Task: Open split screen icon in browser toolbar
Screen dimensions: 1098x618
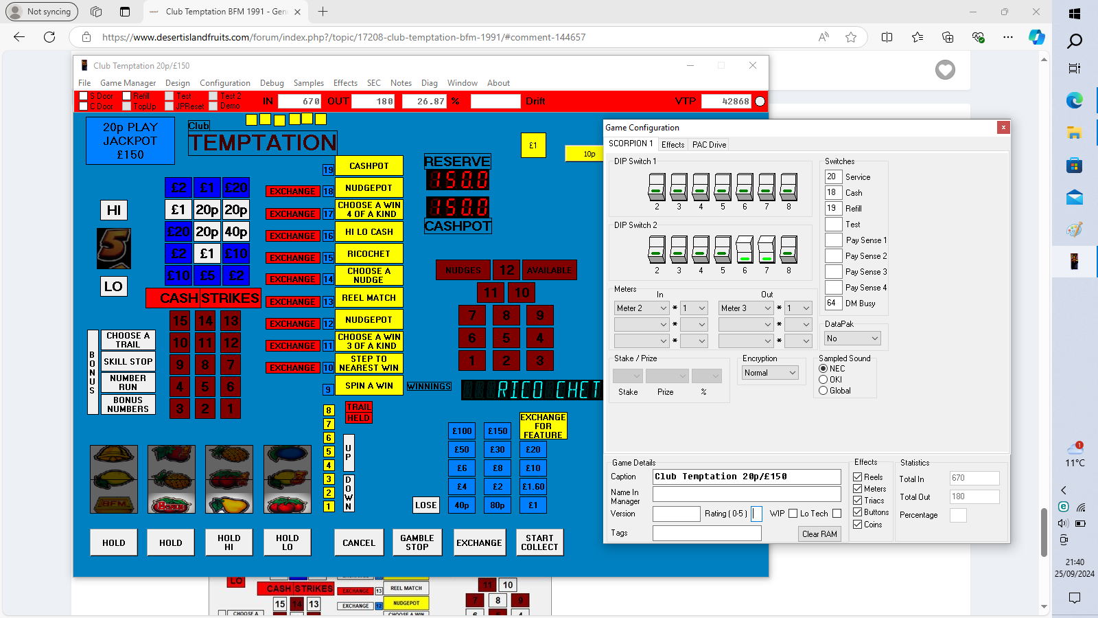Action: click(887, 37)
